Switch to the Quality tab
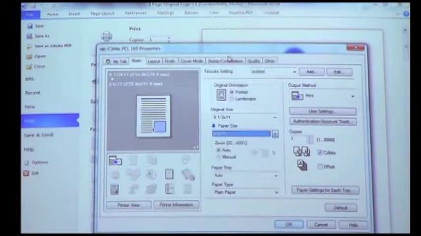This screenshot has height=236, width=421. point(254,61)
